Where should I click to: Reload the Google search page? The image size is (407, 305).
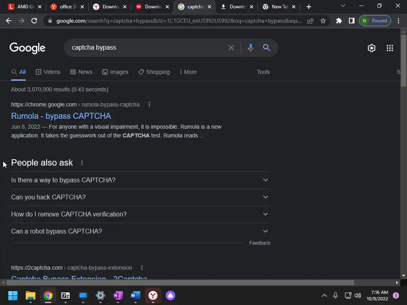pos(34,21)
